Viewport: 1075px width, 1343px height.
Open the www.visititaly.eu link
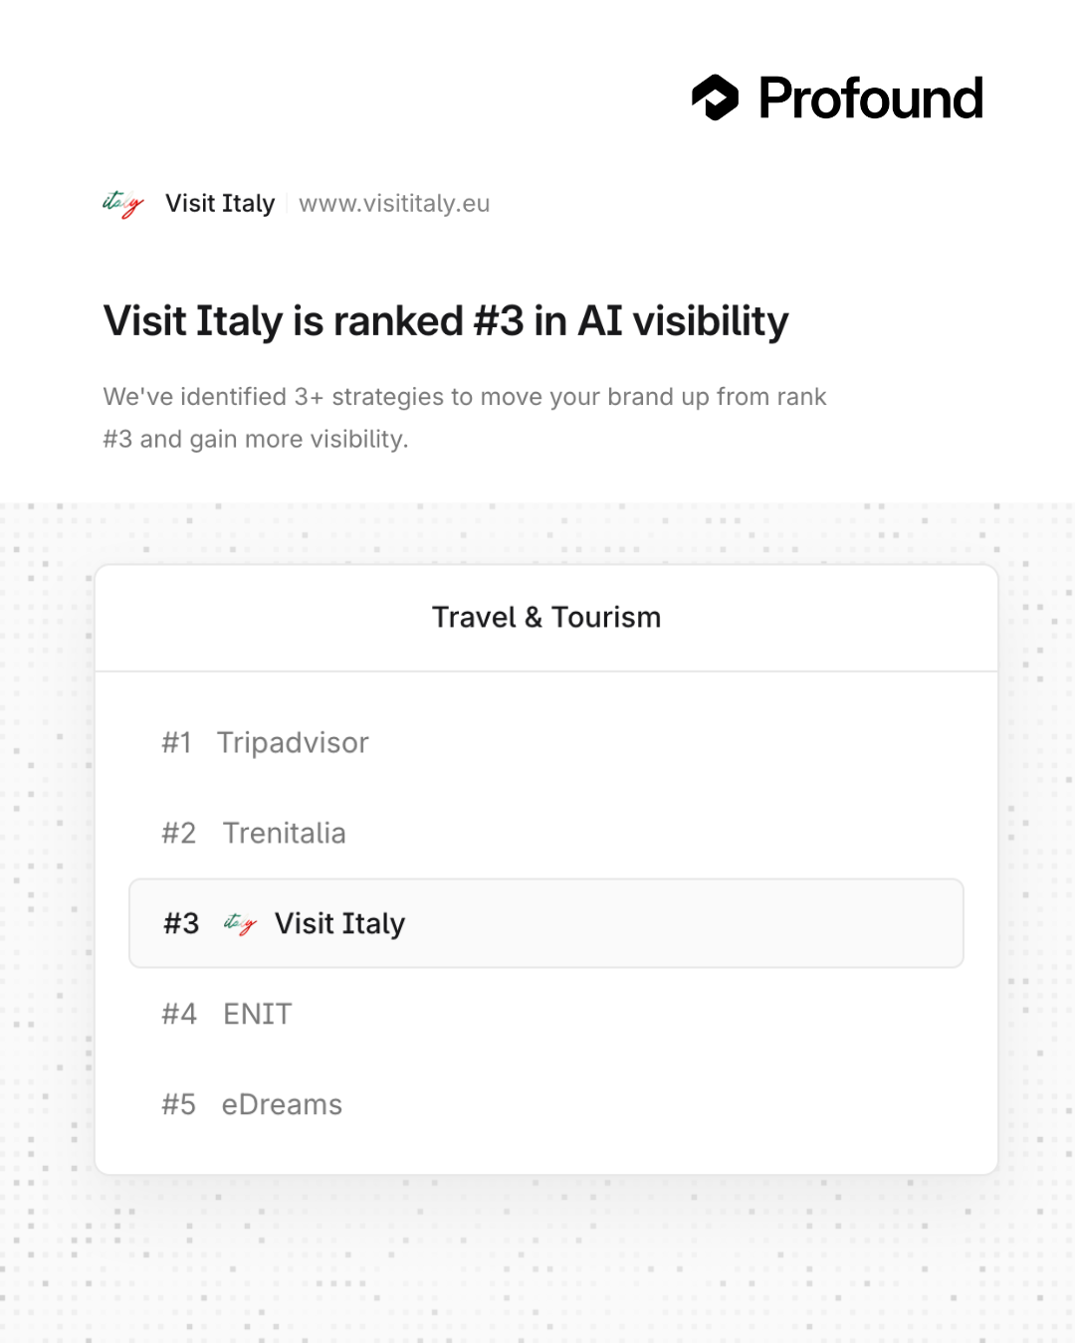394,204
